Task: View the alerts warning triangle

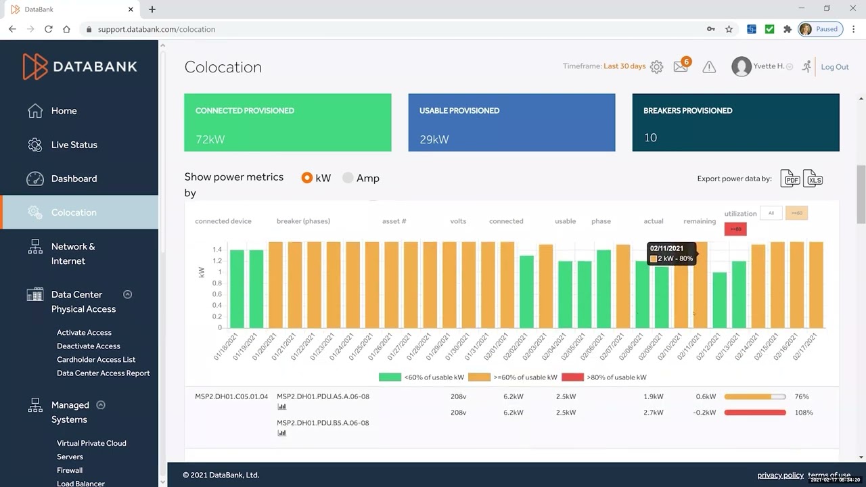Action: click(x=709, y=67)
